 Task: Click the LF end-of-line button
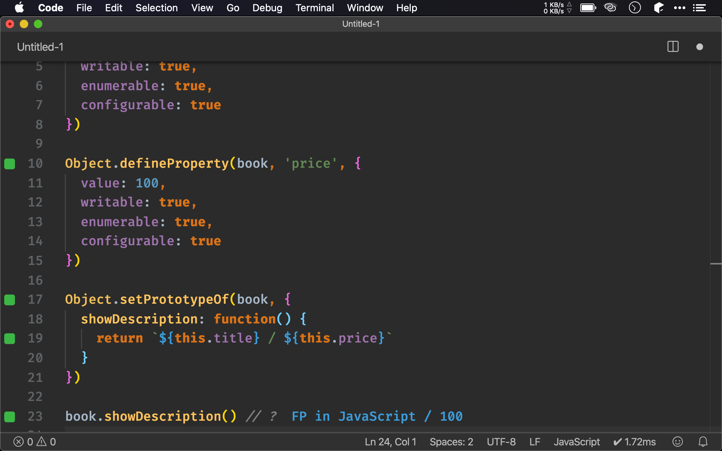pos(534,441)
